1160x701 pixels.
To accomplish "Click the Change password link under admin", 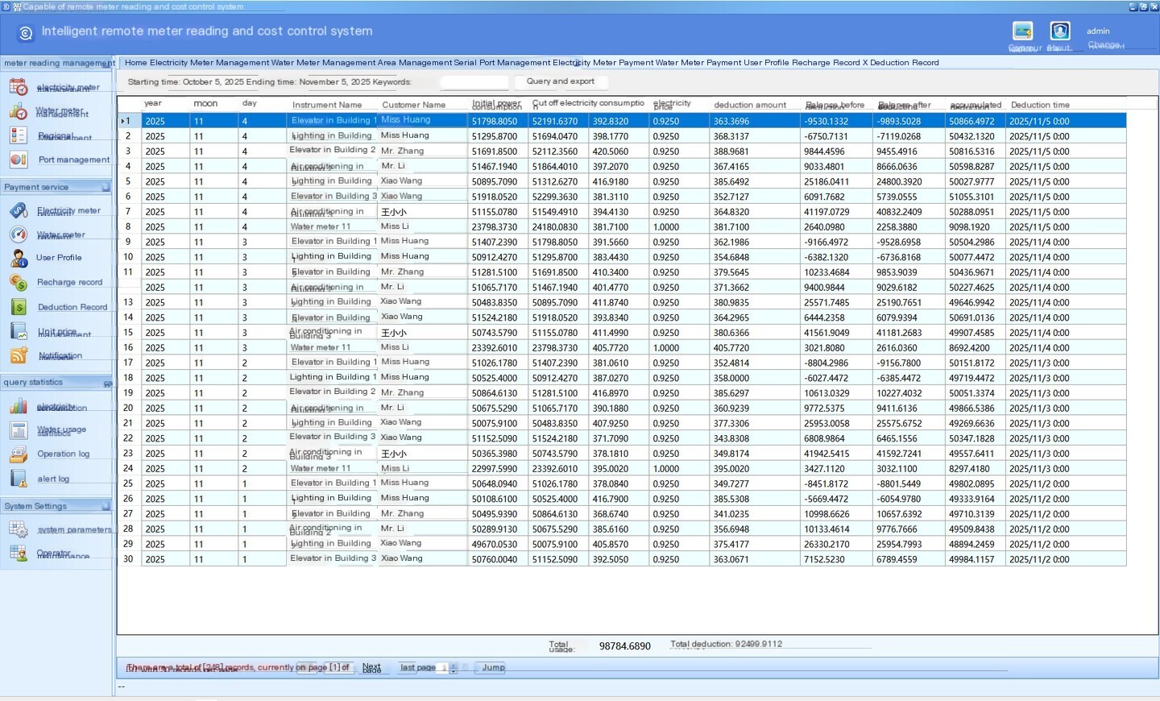I will coord(1105,45).
